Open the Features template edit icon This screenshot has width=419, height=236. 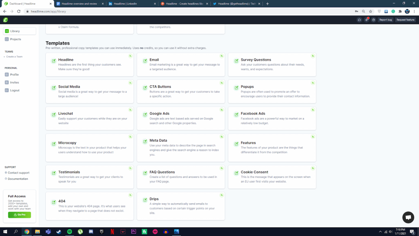tap(236, 144)
